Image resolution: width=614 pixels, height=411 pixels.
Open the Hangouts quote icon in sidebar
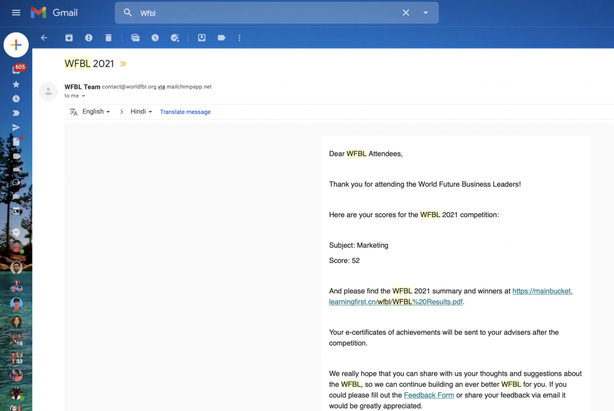16,232
